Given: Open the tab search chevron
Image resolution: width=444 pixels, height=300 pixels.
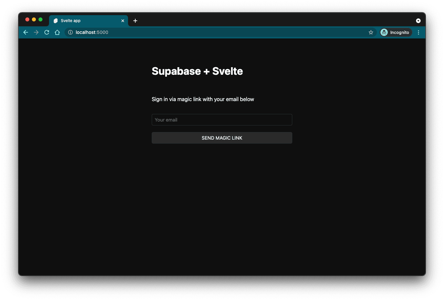Looking at the screenshot, I should (x=418, y=20).
